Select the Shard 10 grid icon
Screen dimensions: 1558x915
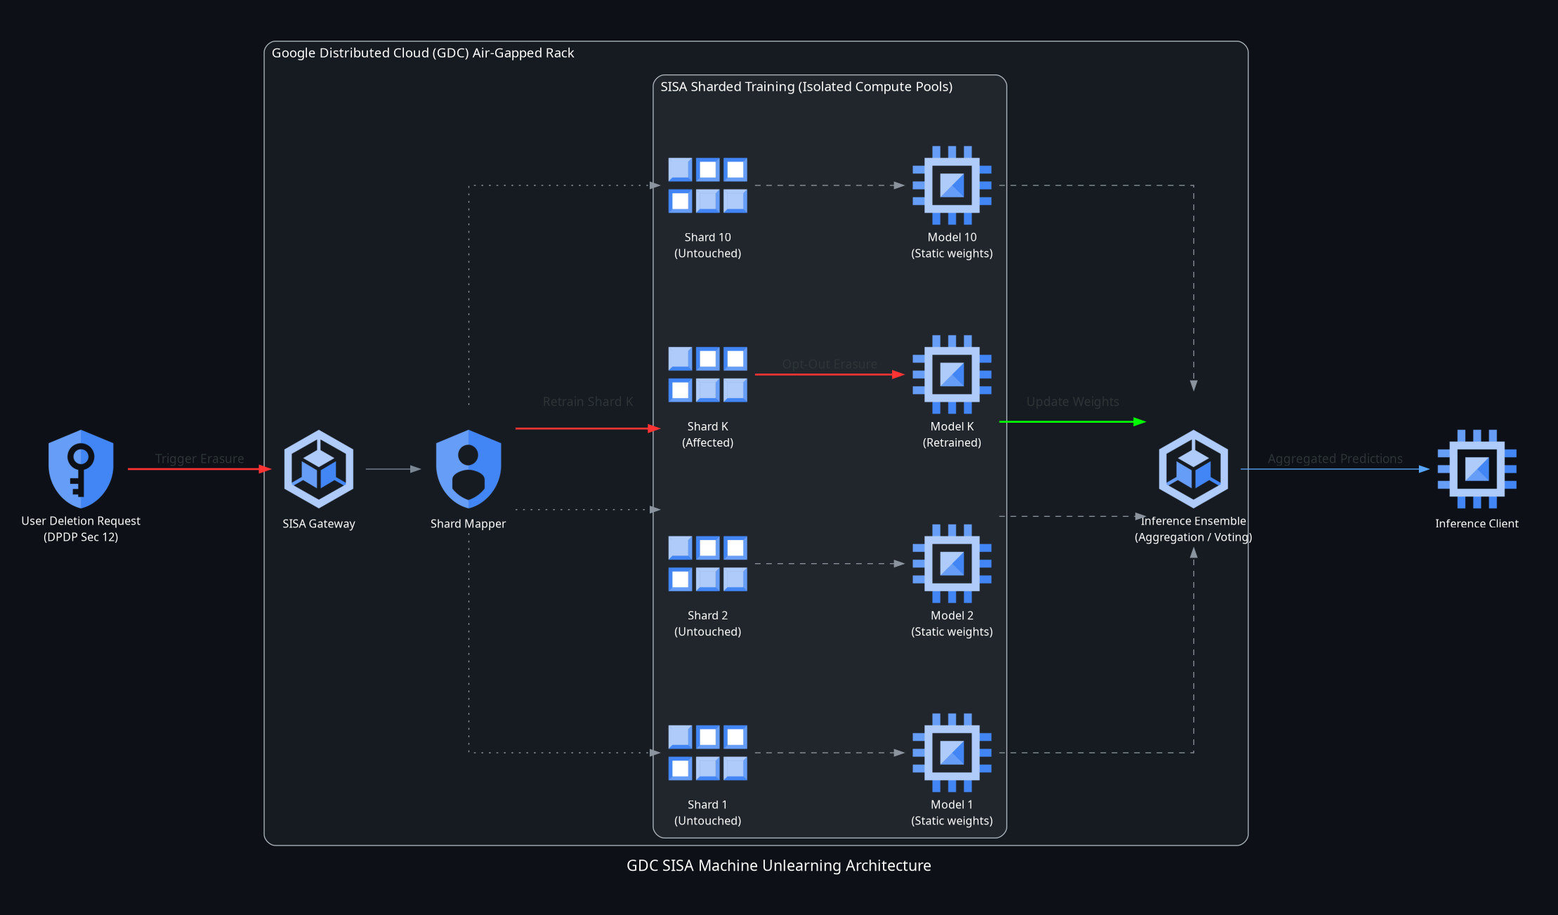pyautogui.click(x=707, y=185)
